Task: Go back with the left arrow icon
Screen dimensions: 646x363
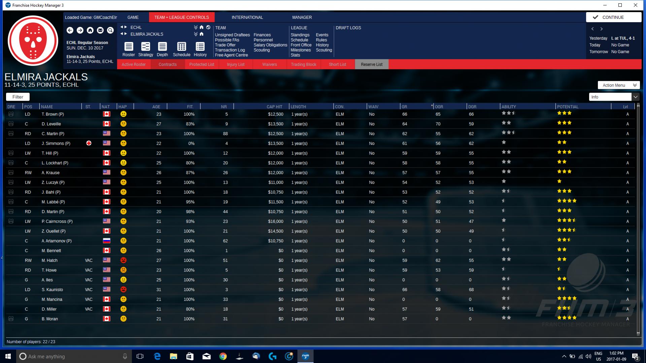Action: click(x=70, y=30)
